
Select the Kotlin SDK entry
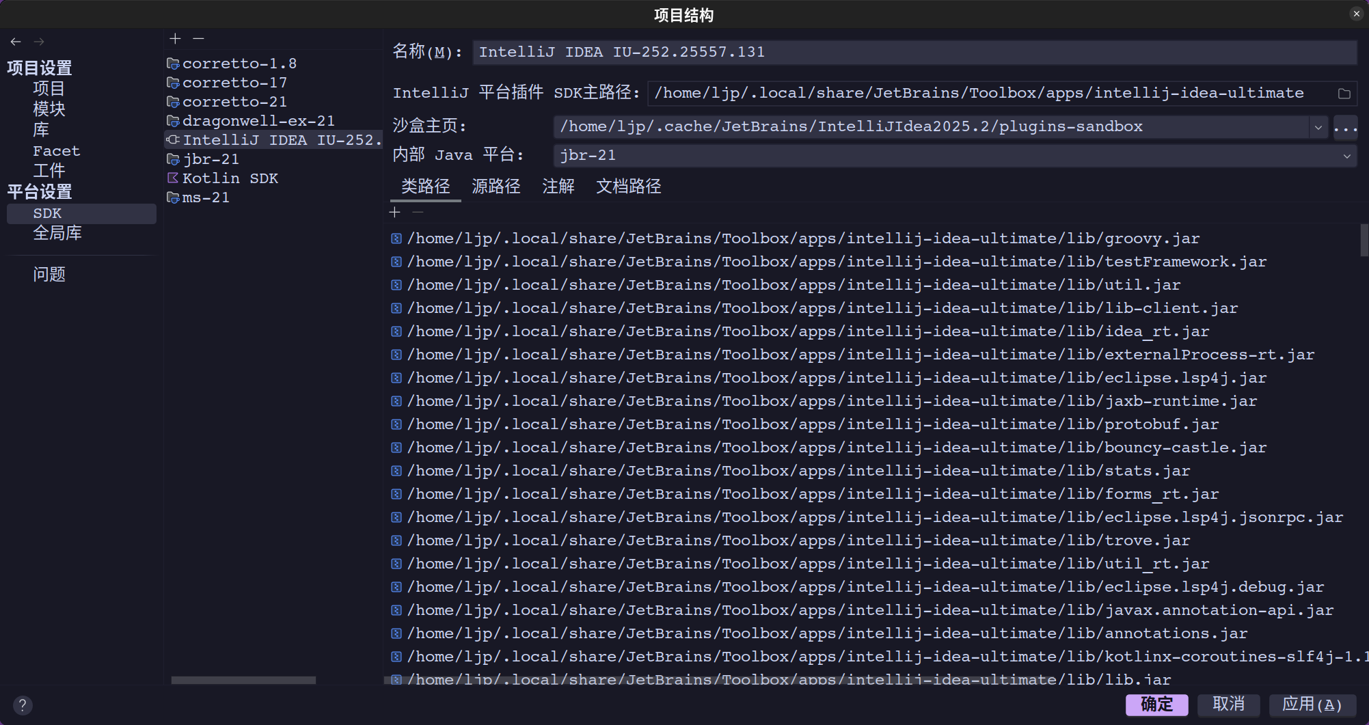230,178
